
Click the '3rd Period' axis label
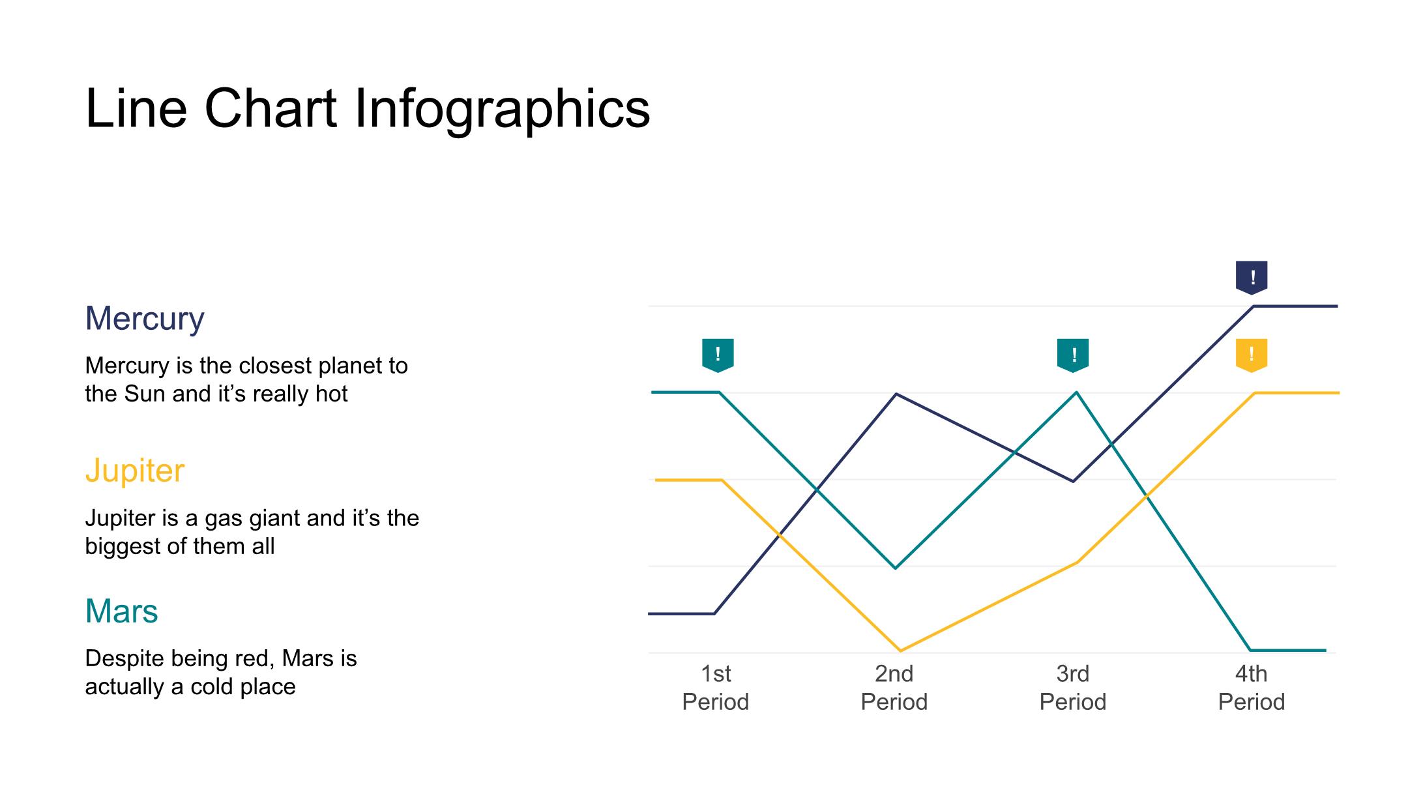[x=1072, y=688]
